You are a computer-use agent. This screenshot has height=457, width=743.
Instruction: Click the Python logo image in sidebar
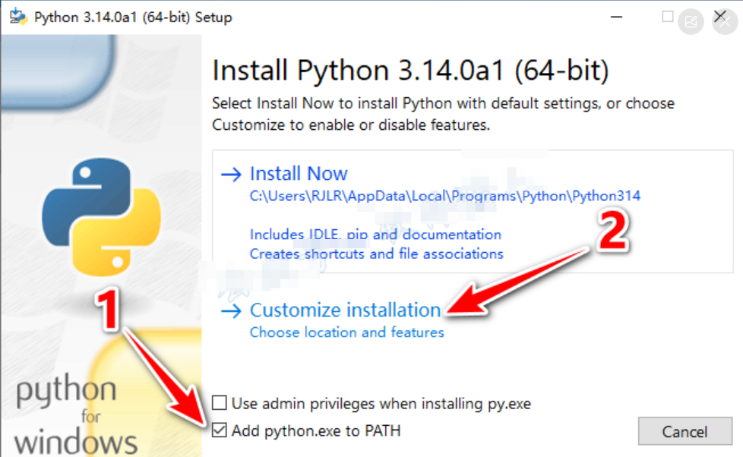[x=101, y=217]
